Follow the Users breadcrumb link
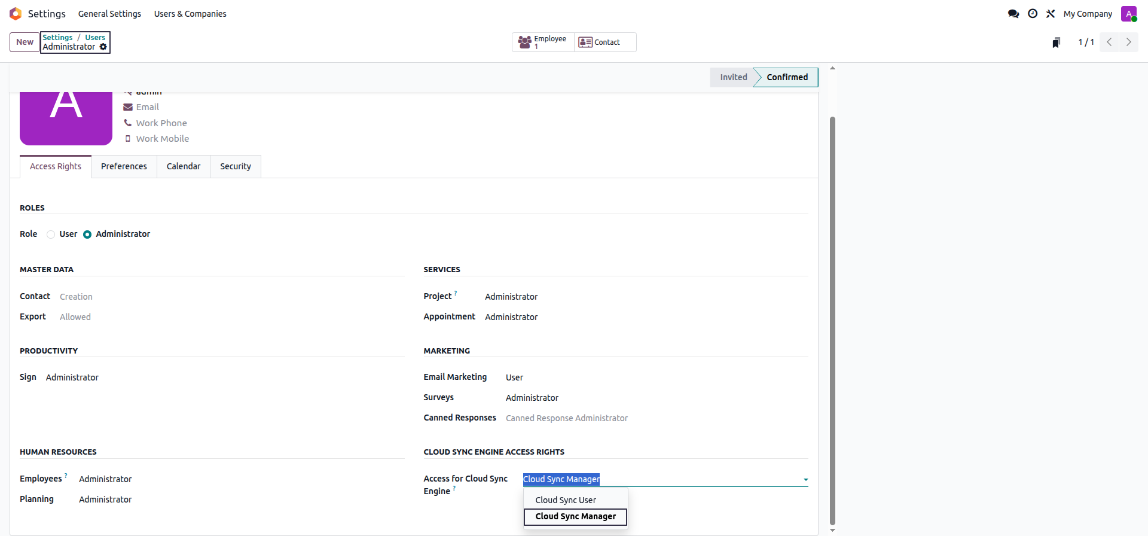The width and height of the screenshot is (1148, 536). pyautogui.click(x=95, y=37)
